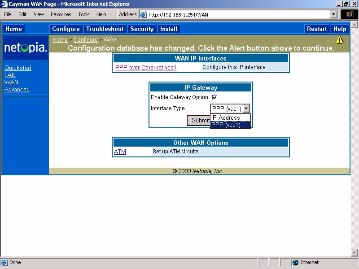
Task: Follow the PPP over Ethernet vcc1 link
Action: [146, 68]
